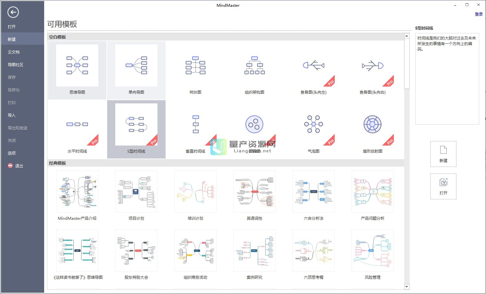Select the circle diagram template icon
The width and height of the screenshot is (486, 294).
click(x=255, y=124)
